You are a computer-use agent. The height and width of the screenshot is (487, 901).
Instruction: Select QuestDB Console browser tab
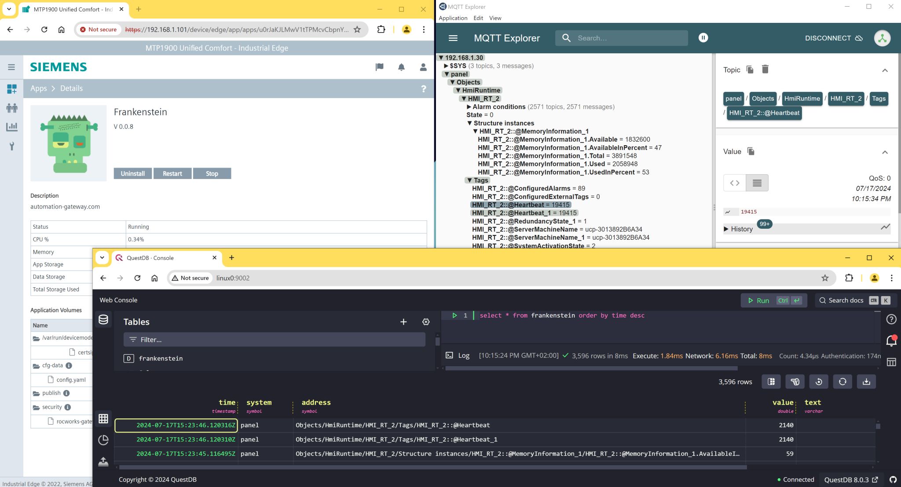click(166, 258)
